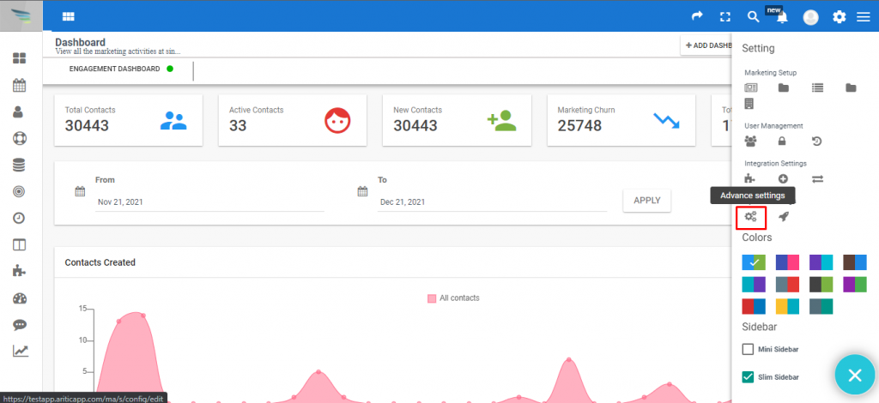The width and height of the screenshot is (879, 403).
Task: Open the notifications bell with the new badge
Action: coord(782,17)
